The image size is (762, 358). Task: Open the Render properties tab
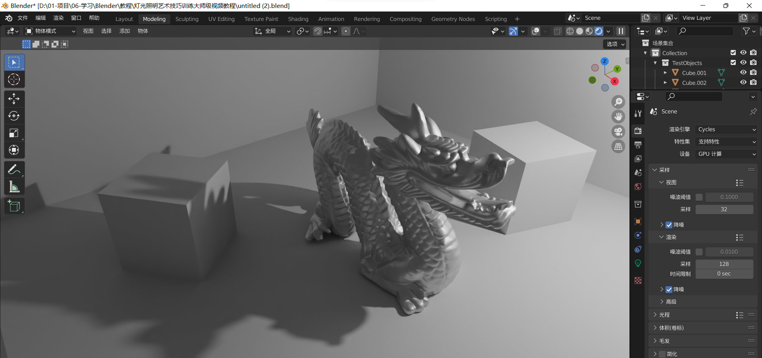click(638, 131)
